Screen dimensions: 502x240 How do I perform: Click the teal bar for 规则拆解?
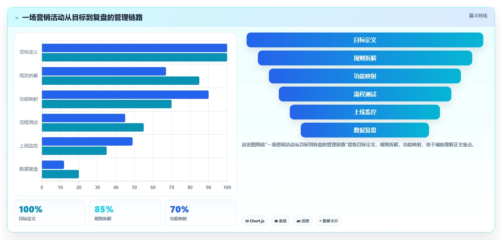pyautogui.click(x=120, y=81)
